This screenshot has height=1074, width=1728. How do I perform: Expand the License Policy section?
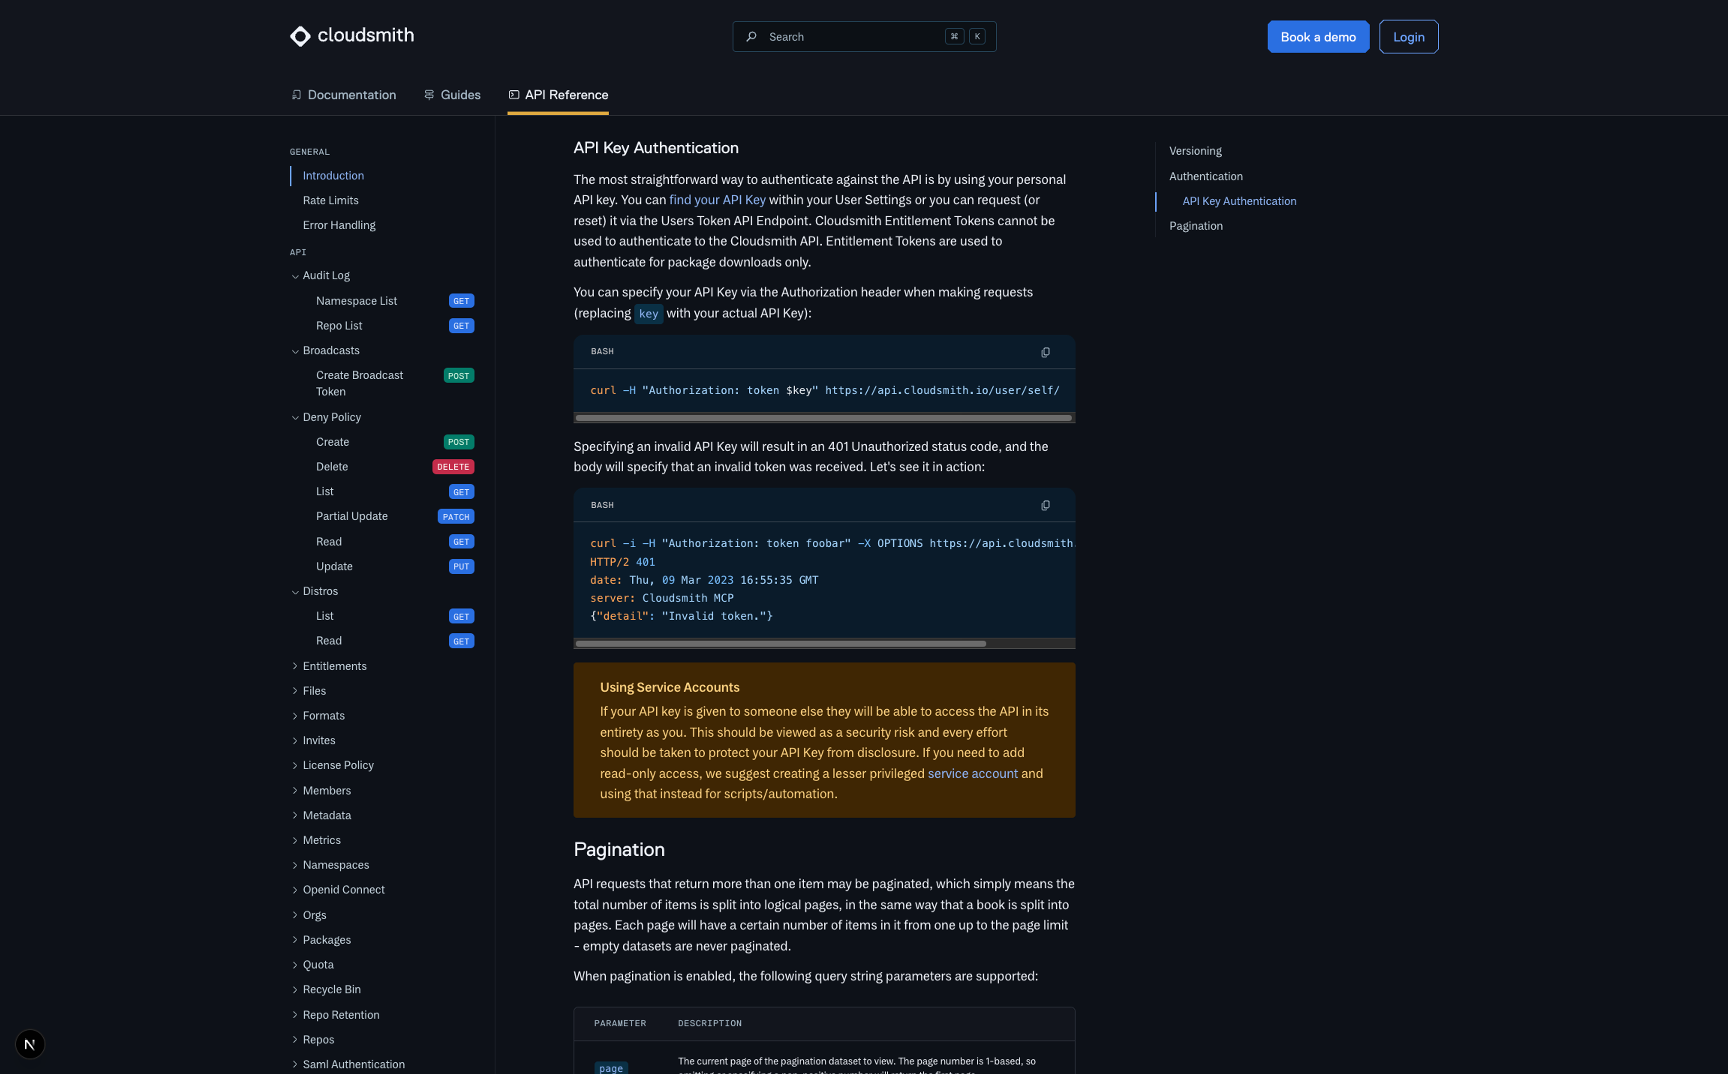tap(332, 765)
